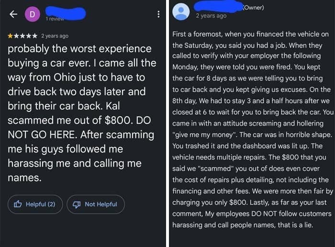Click the filled first rating star
This screenshot has width=335, height=247.
click(x=11, y=36)
